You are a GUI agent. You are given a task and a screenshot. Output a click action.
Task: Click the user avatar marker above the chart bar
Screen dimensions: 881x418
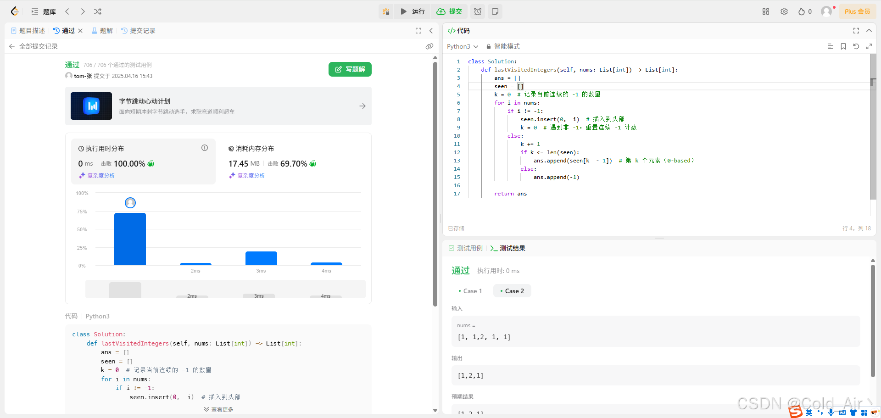click(x=130, y=203)
